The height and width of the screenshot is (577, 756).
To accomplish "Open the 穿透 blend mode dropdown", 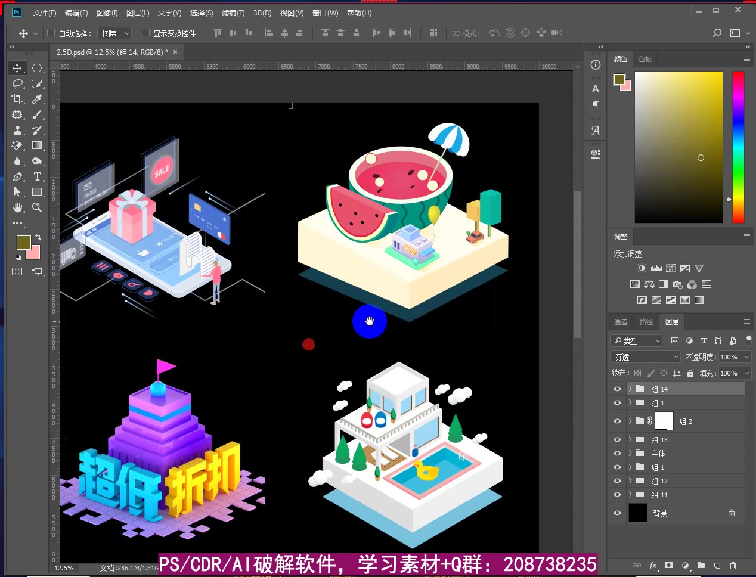I will click(645, 356).
